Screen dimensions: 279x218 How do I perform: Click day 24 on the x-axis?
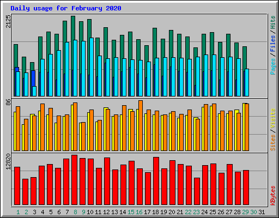tap(204, 212)
